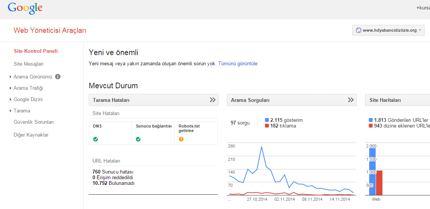Click Web Yöneticisi Araçları title link
Image resolution: width=430 pixels, height=209 pixels.
pos(50,31)
